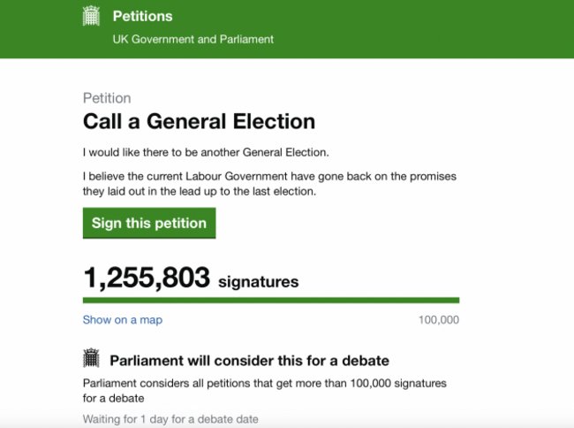Click an empty area of the green header banner

[x=424, y=28]
